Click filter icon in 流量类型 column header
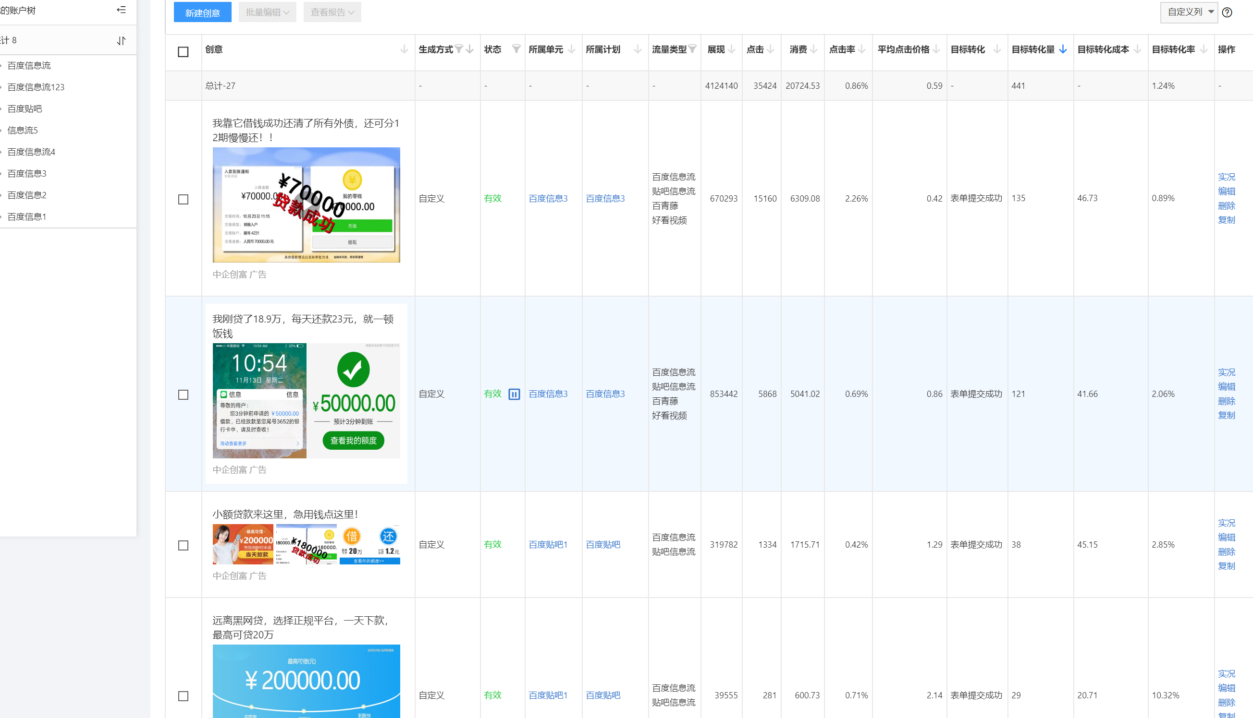The height and width of the screenshot is (718, 1253). 692,49
